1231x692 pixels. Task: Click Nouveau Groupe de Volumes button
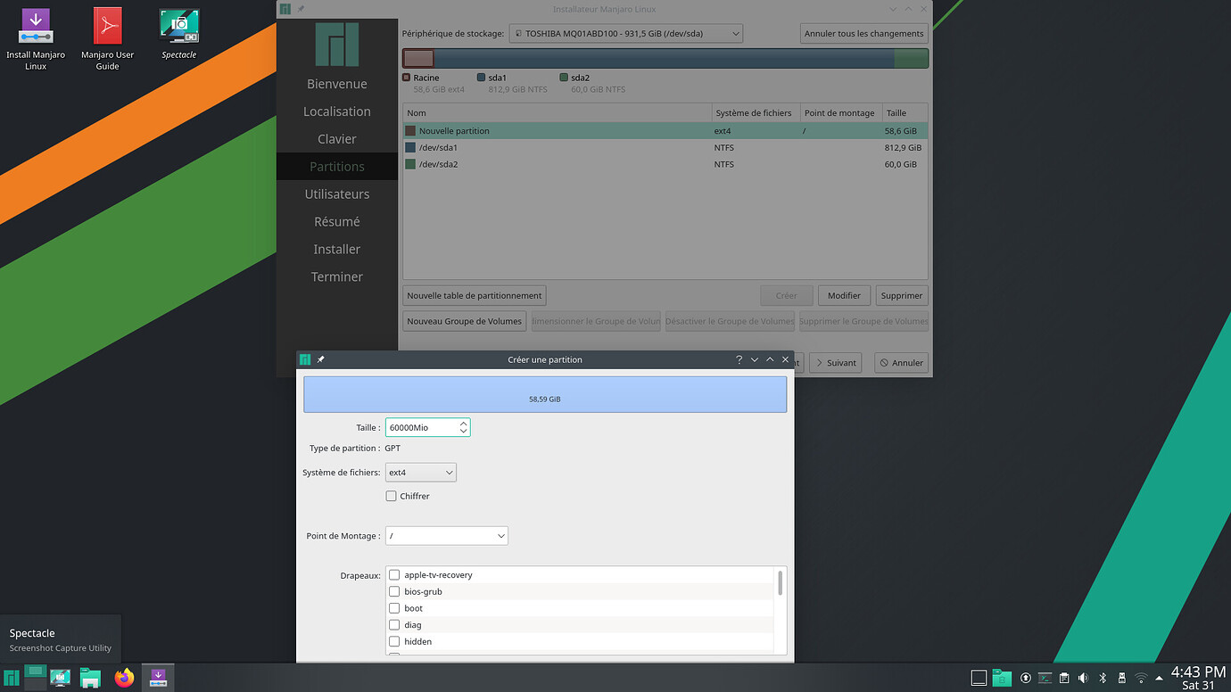[x=465, y=321]
